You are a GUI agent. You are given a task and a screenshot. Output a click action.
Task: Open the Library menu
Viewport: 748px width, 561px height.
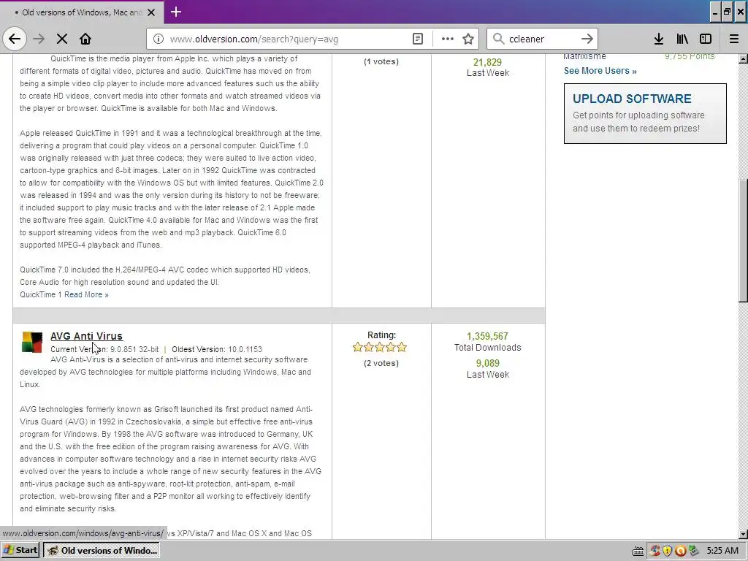682,39
